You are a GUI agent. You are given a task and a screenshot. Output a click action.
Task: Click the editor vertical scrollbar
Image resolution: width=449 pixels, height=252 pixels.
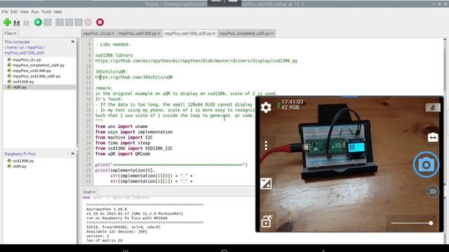pyautogui.click(x=445, y=111)
